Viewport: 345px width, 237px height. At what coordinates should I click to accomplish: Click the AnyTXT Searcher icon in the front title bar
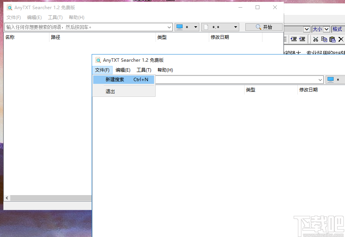coord(98,60)
